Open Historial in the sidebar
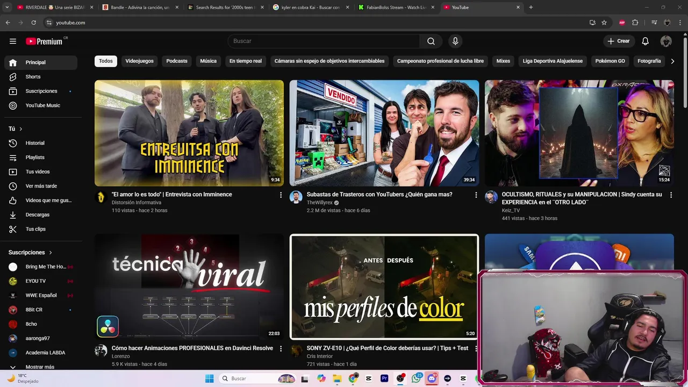 coord(41,143)
